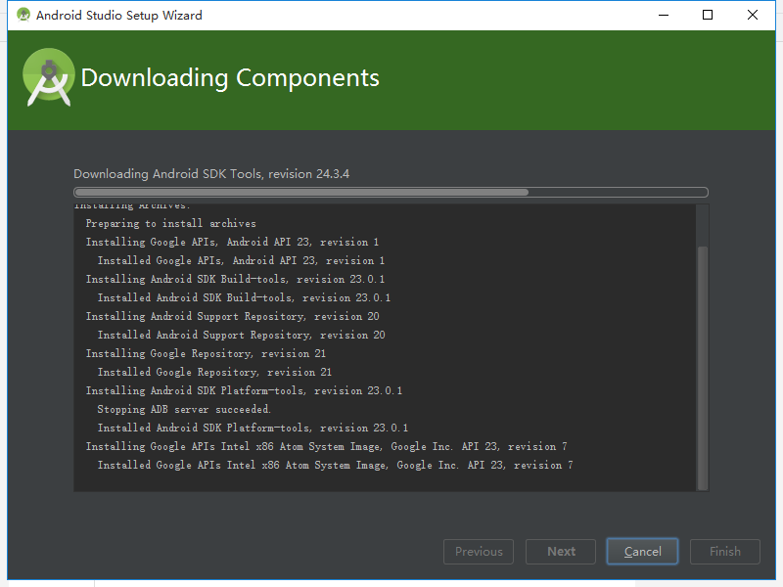Click 'Installed Android Support Repository' log line
Viewport: 783px width, 587px height.
(241, 335)
